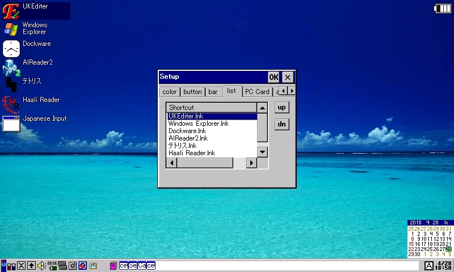This screenshot has width=454, height=272.
Task: Select テトリス.lnk in the list
Action: tap(212, 146)
